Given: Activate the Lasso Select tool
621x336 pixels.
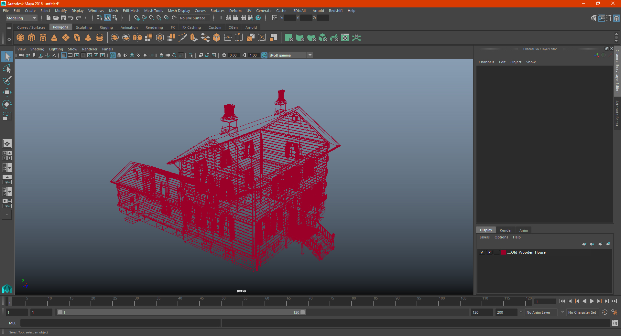Looking at the screenshot, I should pos(7,69).
